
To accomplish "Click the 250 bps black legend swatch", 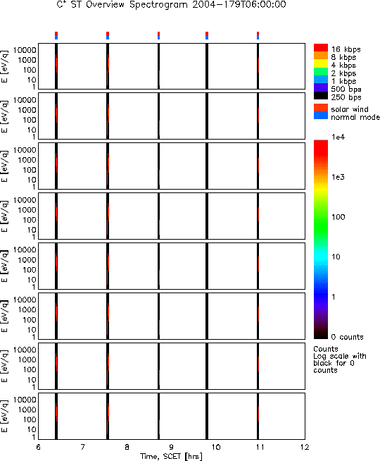I will pyautogui.click(x=321, y=96).
